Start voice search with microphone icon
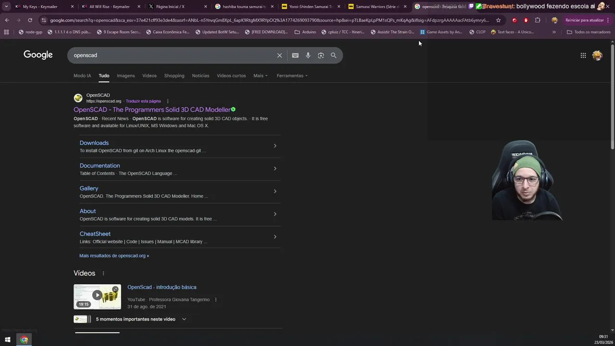Viewport: 615px width, 346px height. coord(308,55)
